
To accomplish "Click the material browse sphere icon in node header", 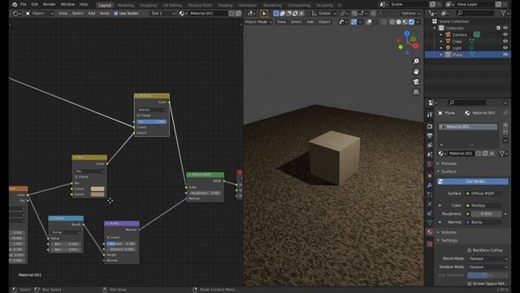I will point(182,14).
